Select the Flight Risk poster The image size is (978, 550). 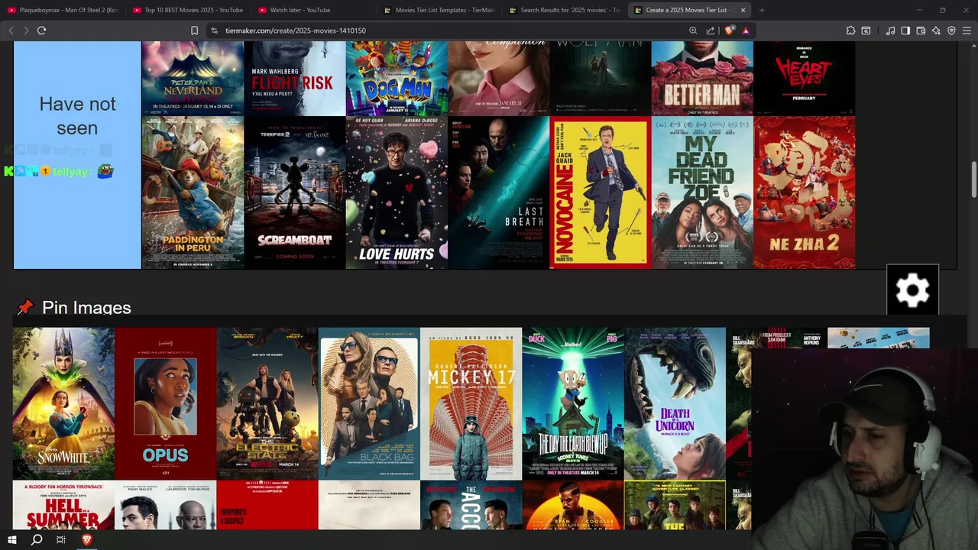[295, 78]
